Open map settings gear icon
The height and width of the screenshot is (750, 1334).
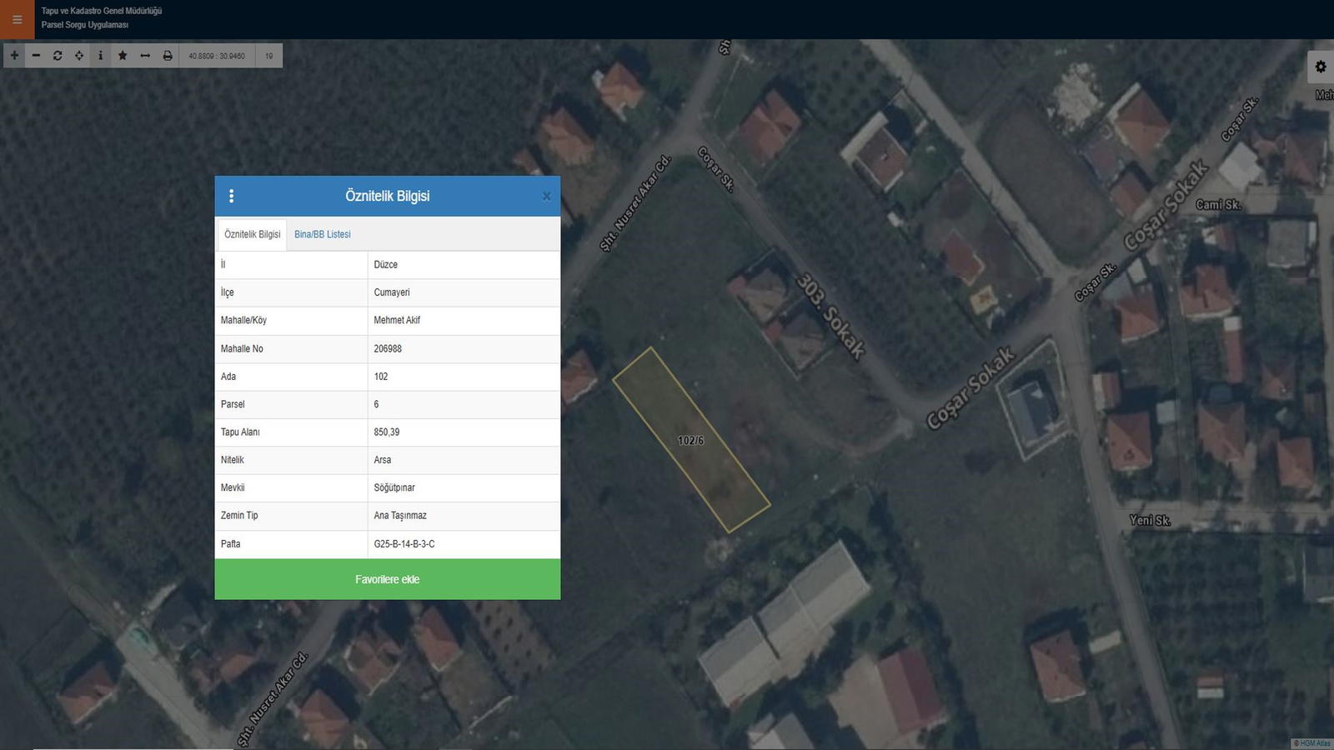(1321, 67)
